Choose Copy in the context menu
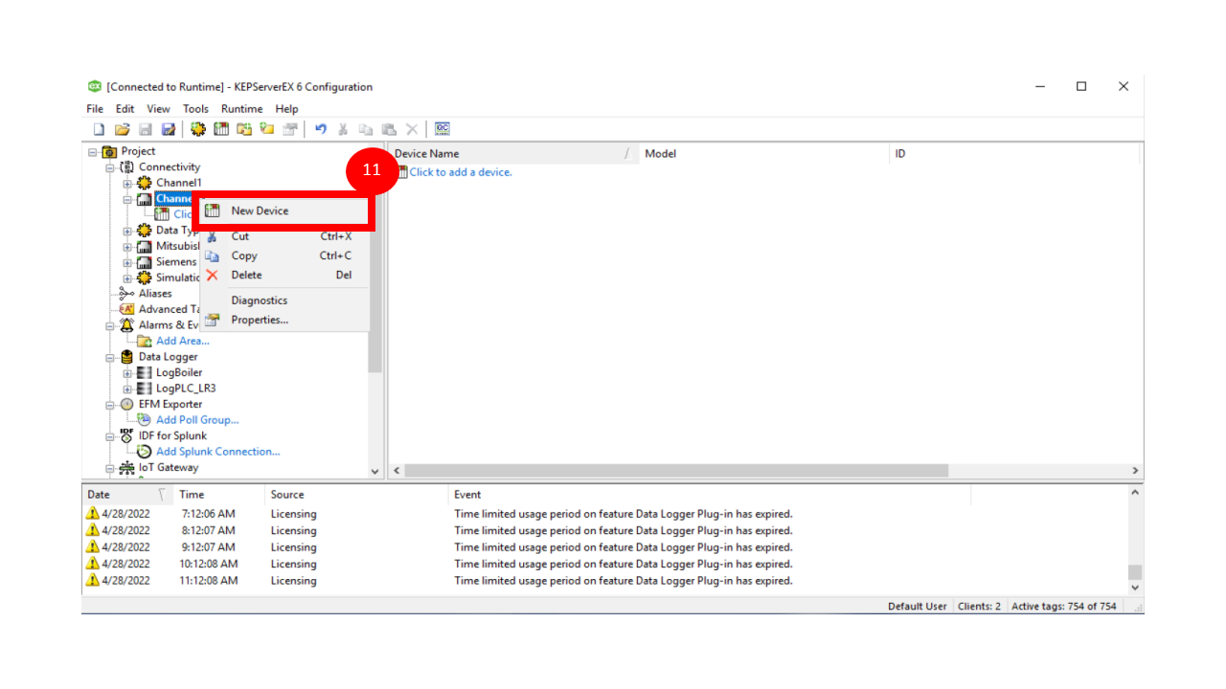Image resolution: width=1226 pixels, height=689 pixels. 284,256
